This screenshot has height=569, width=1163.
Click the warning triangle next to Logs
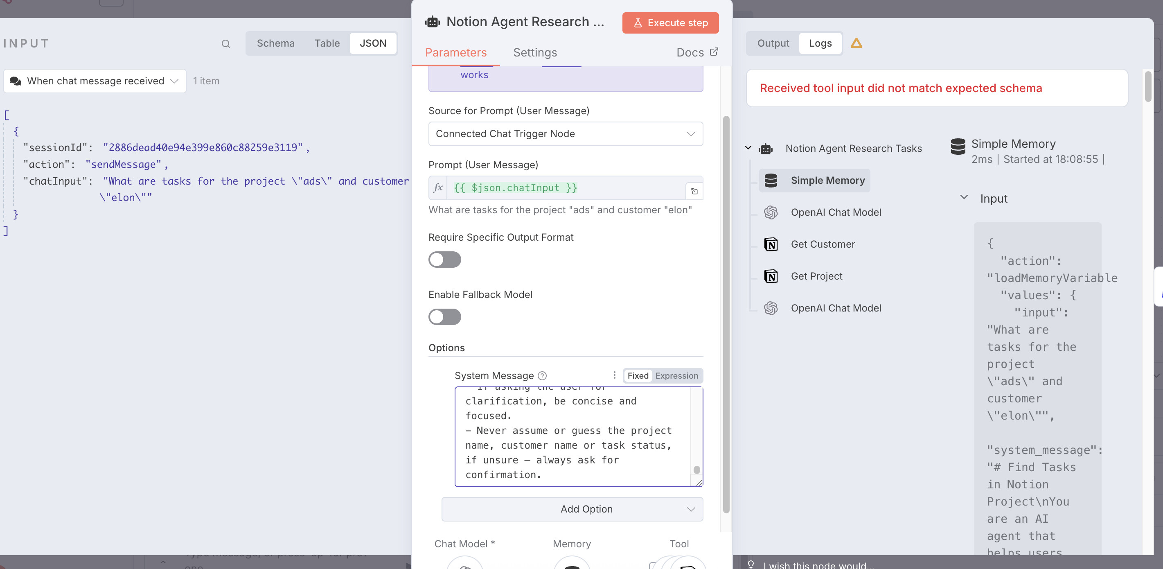click(856, 43)
